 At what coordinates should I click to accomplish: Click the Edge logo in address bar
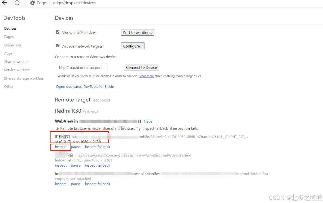32,3
